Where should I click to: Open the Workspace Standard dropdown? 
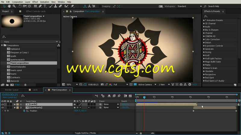coord(189,6)
